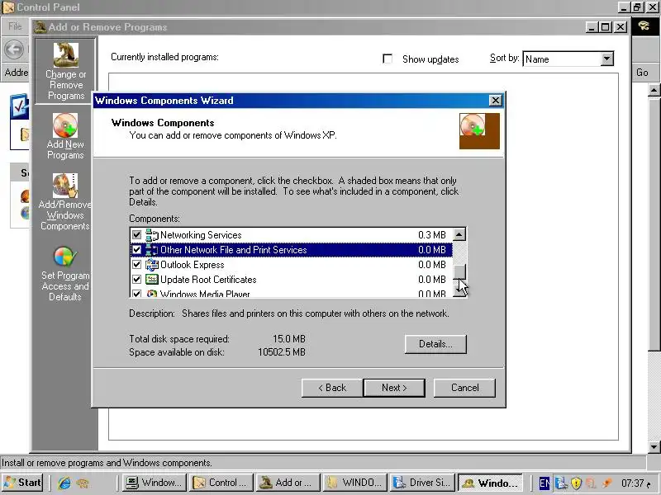
Task: Click Control Panel window scroll up arrow
Action: [654, 90]
